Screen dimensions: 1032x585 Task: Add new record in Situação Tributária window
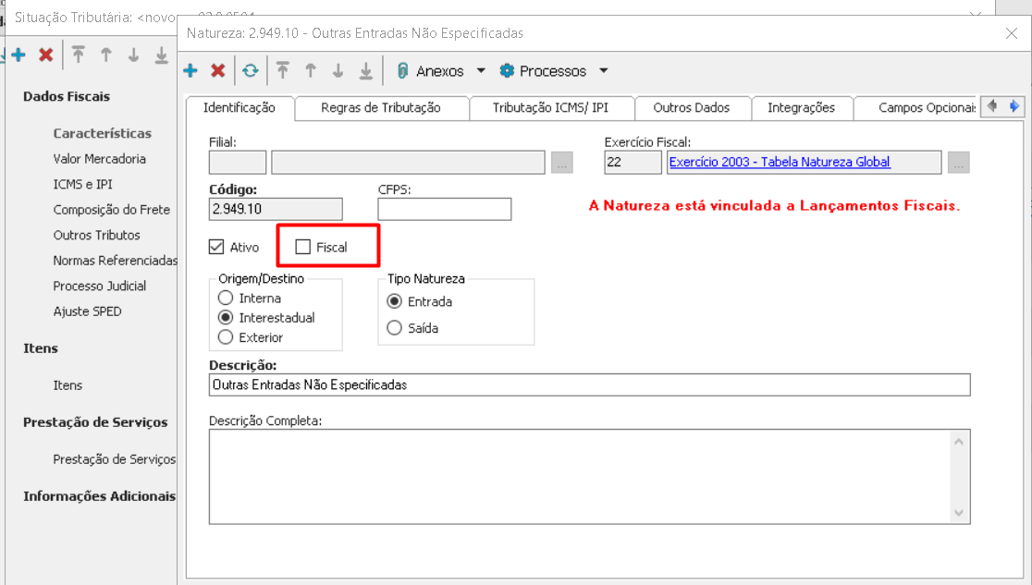click(18, 55)
